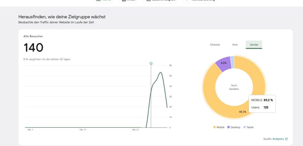Click the "Nach Geräten" donut center label
This screenshot has height=146, width=303.
[234, 87]
